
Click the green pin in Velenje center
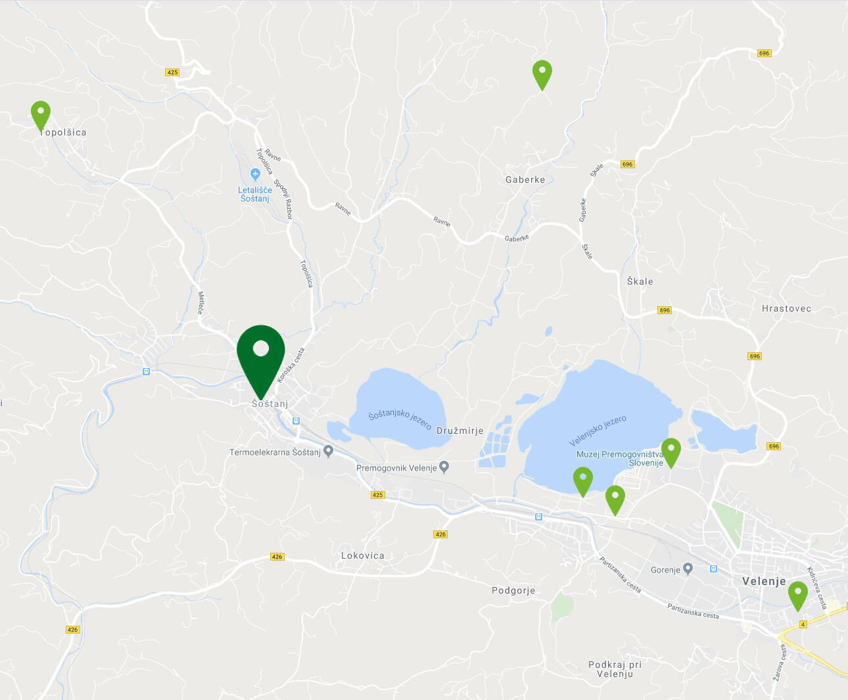(x=798, y=596)
